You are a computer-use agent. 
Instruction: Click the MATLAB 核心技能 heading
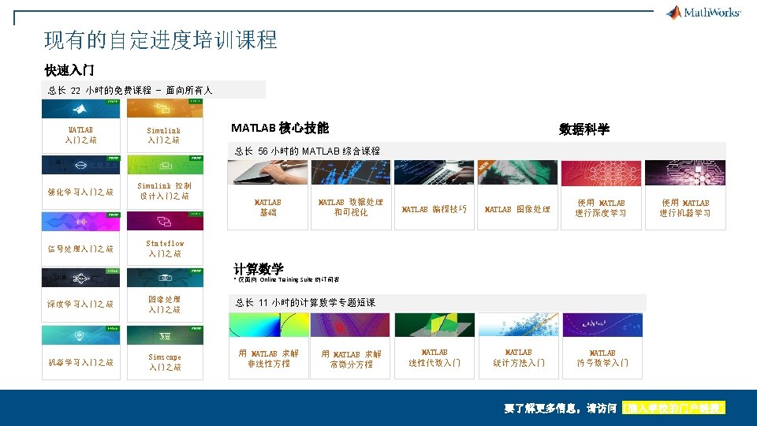(x=280, y=128)
